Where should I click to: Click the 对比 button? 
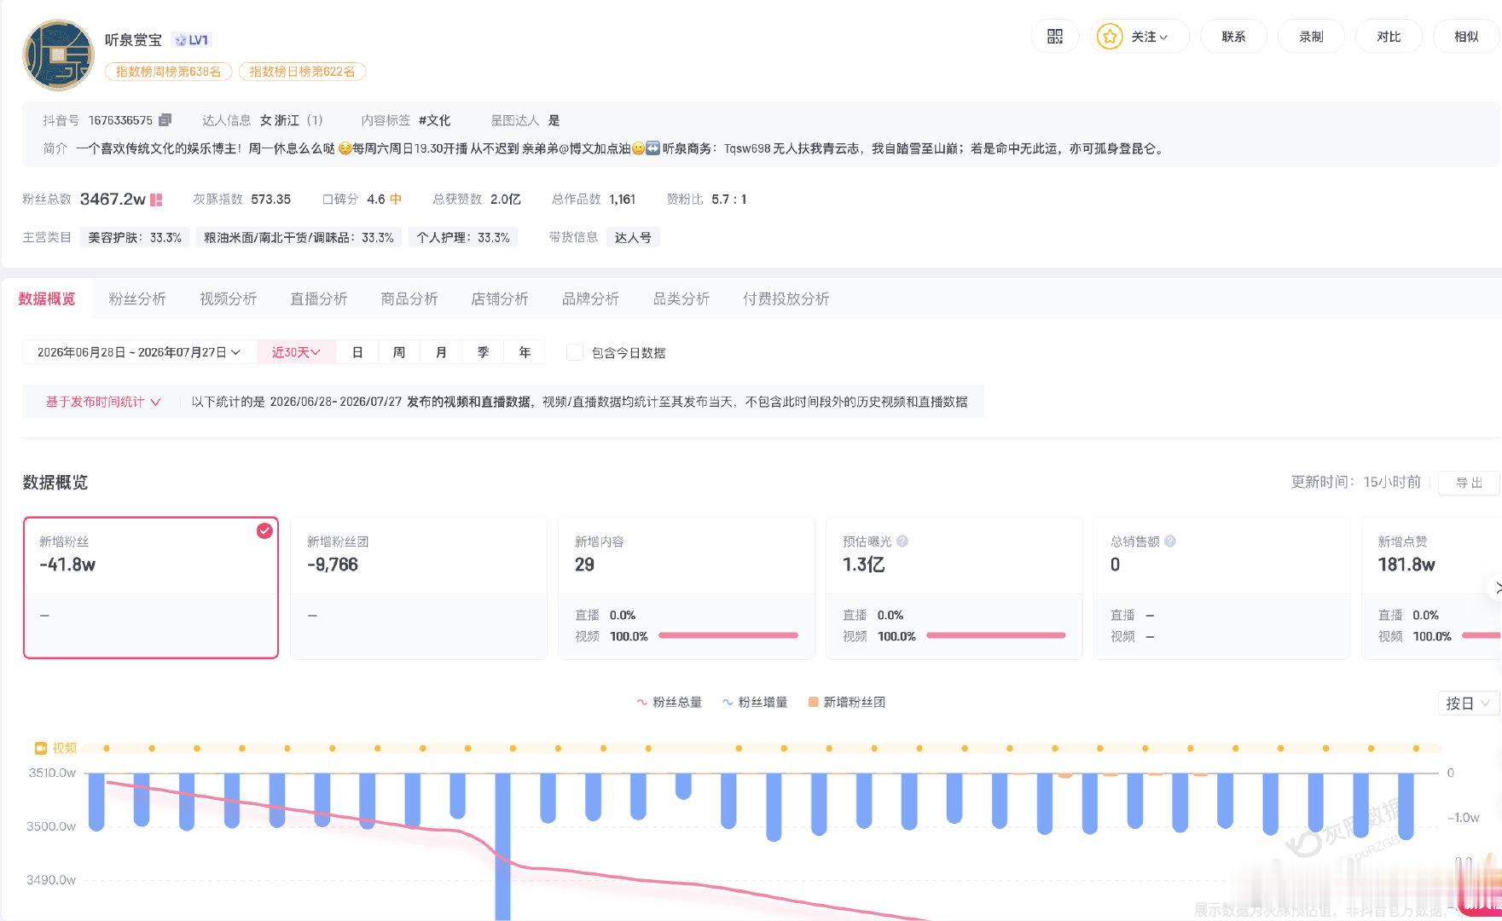click(1389, 37)
